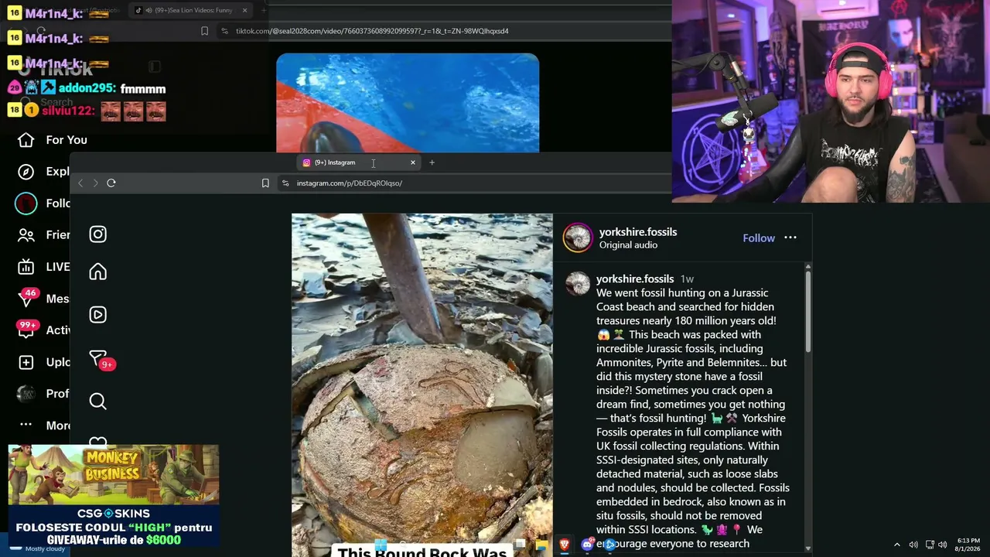Click the caption scroll down arrow
The width and height of the screenshot is (990, 557).
click(x=808, y=548)
